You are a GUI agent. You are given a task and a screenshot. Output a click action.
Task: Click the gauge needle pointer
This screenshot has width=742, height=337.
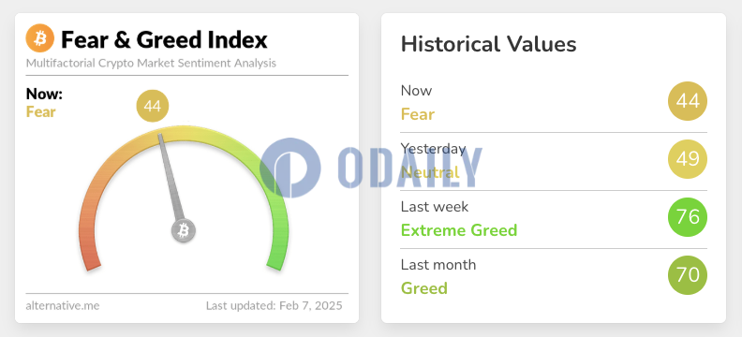pos(171,179)
